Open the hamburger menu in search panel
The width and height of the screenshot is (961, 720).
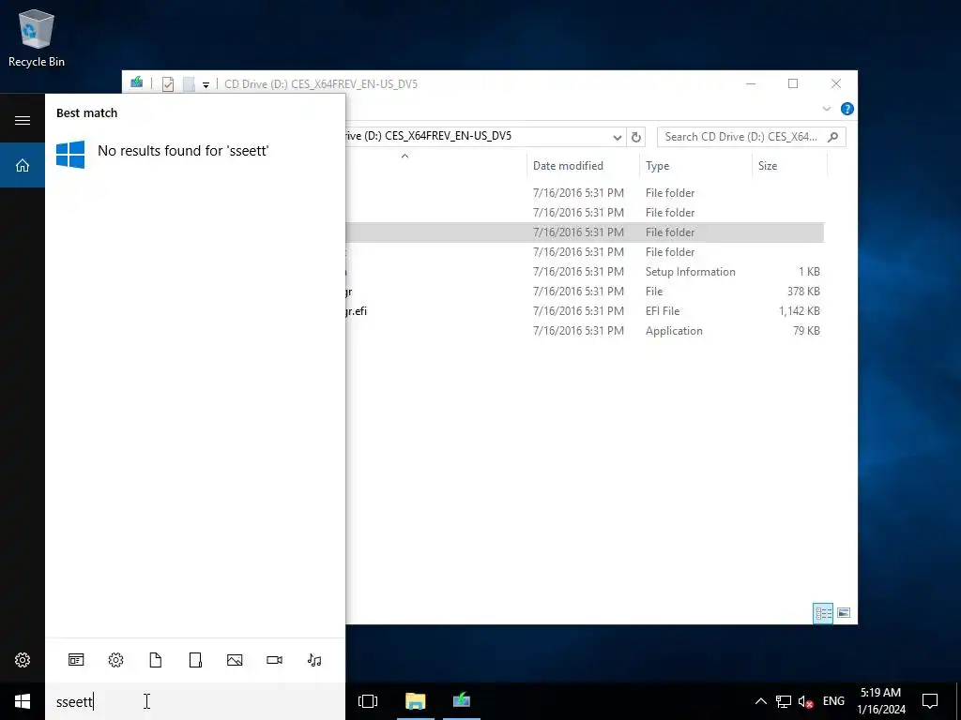coord(23,120)
